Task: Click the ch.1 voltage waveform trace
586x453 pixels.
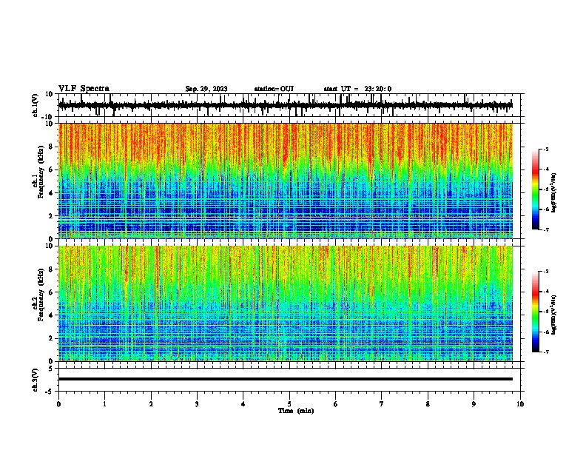Action: pyautogui.click(x=286, y=105)
